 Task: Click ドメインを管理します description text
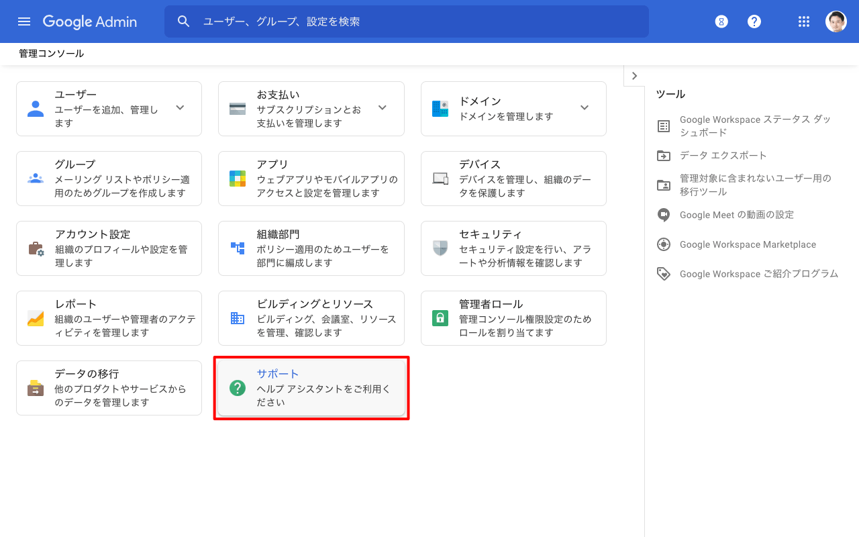[506, 116]
